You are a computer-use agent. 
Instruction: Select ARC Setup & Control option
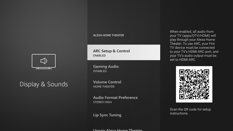[124, 52]
